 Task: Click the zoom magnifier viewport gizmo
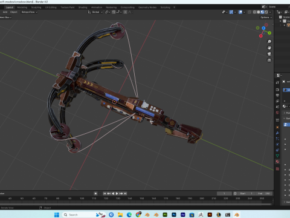tap(269, 42)
